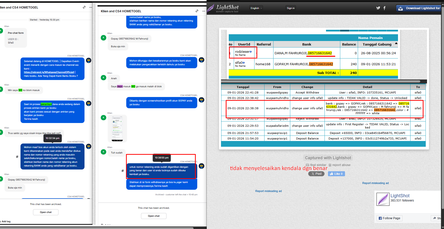Click the LightShot logo
The width and height of the screenshot is (444, 229).
pos(223,8)
